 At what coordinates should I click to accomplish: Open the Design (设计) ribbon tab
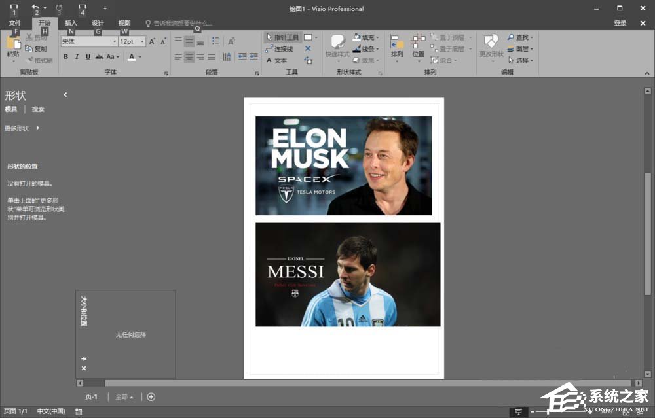click(98, 23)
